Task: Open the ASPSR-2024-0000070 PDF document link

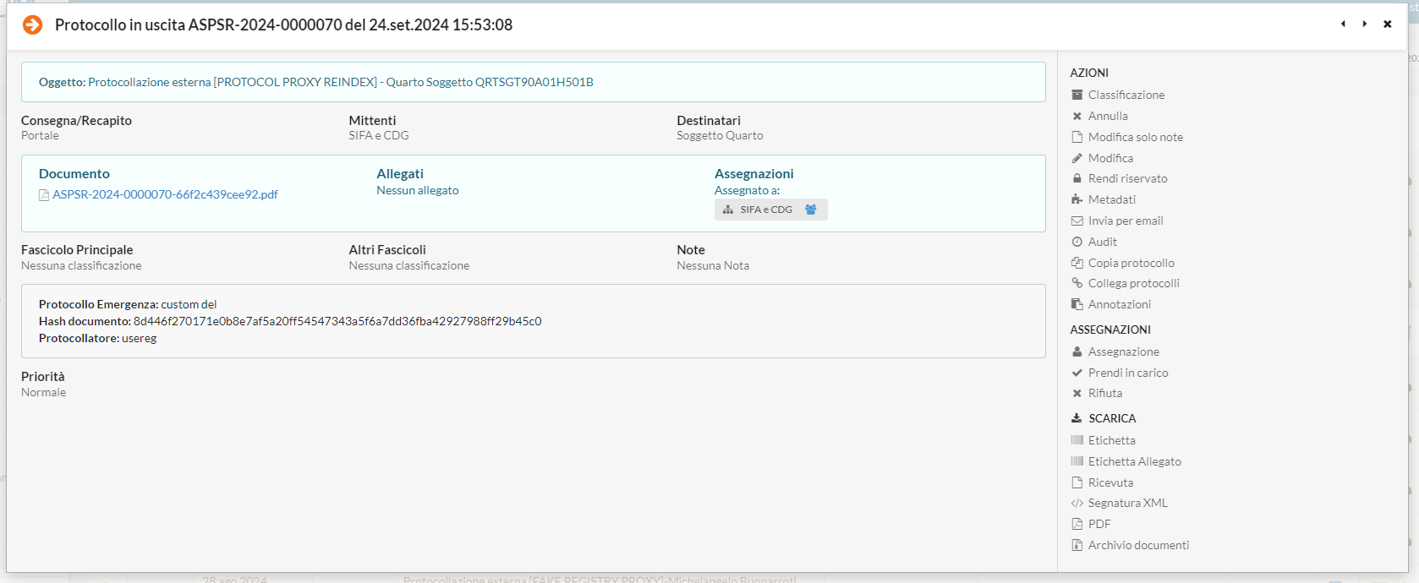Action: point(165,194)
